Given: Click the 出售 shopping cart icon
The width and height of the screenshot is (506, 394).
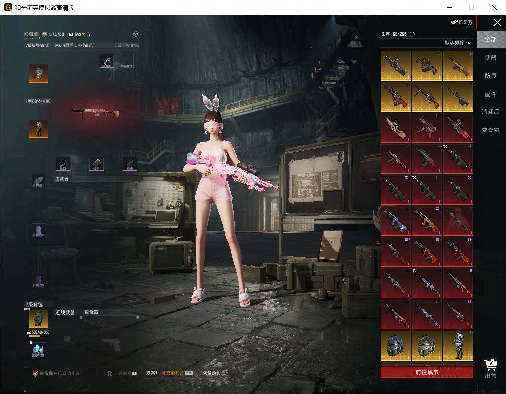Looking at the screenshot, I should pos(491,365).
